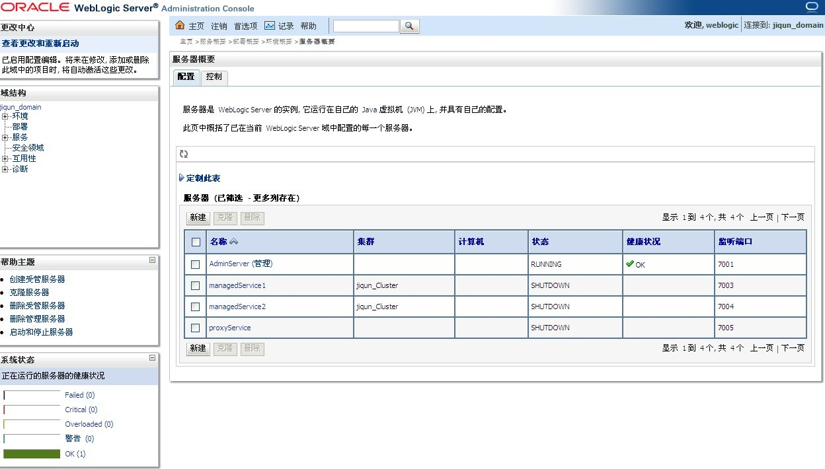
Task: Open help topic 启动和停止服务器
Action: pyautogui.click(x=42, y=332)
